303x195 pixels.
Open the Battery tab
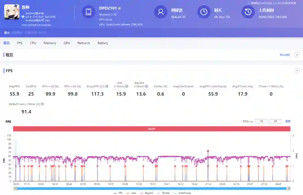tap(103, 43)
